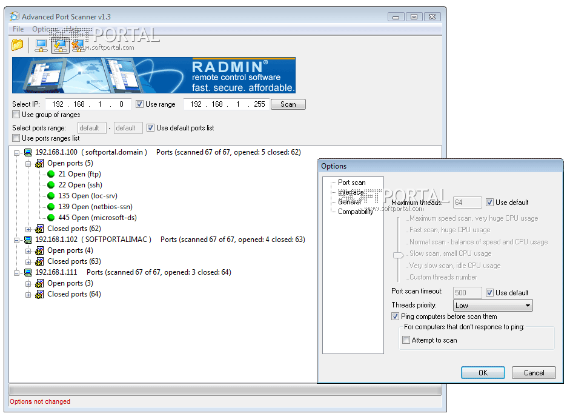Expand the Closed ports (62) node
This screenshot has width=570, height=419.
28,229
